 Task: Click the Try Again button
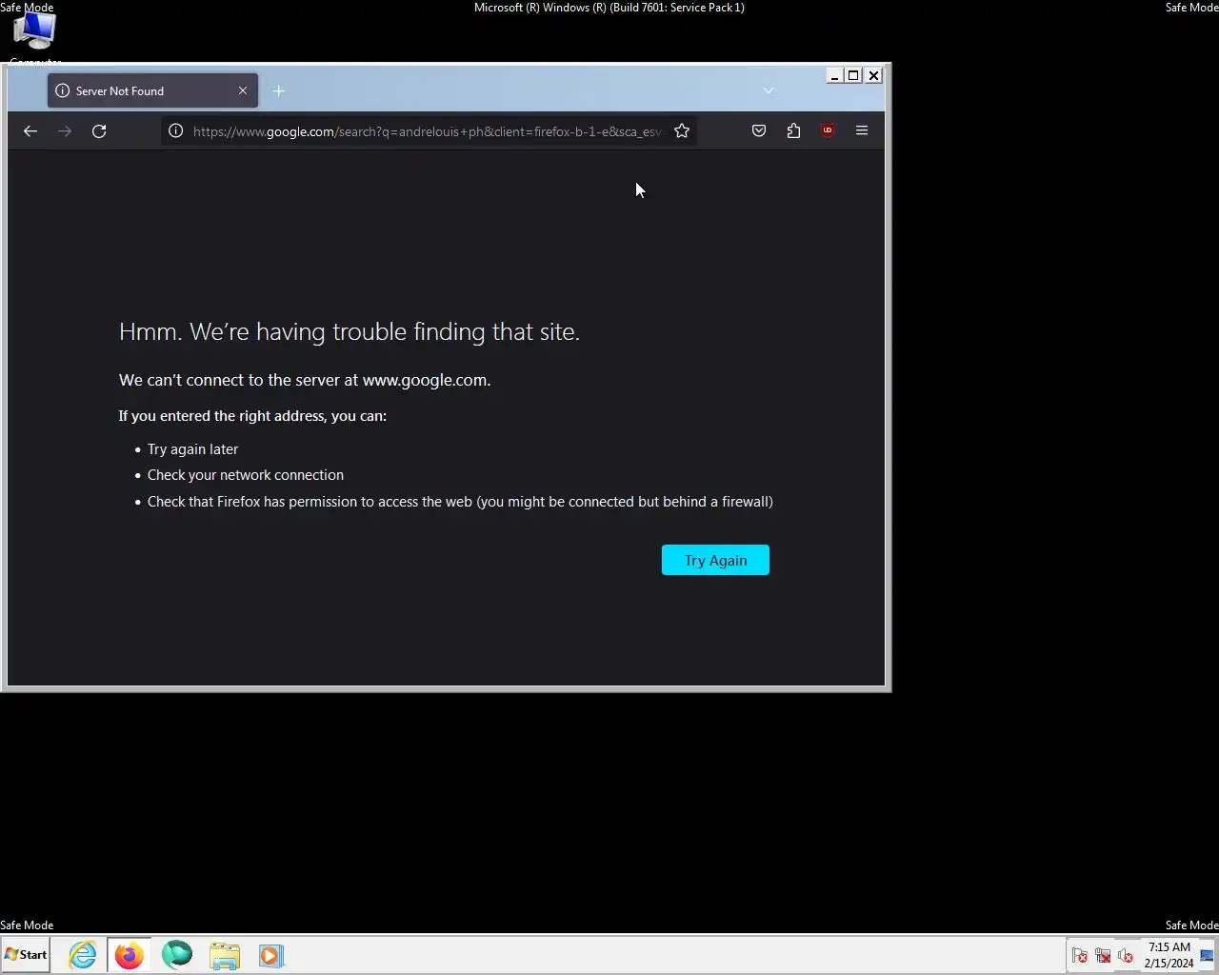pos(715,560)
